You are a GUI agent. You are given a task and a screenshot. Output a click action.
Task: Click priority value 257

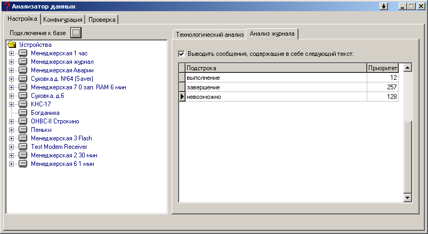(382, 87)
